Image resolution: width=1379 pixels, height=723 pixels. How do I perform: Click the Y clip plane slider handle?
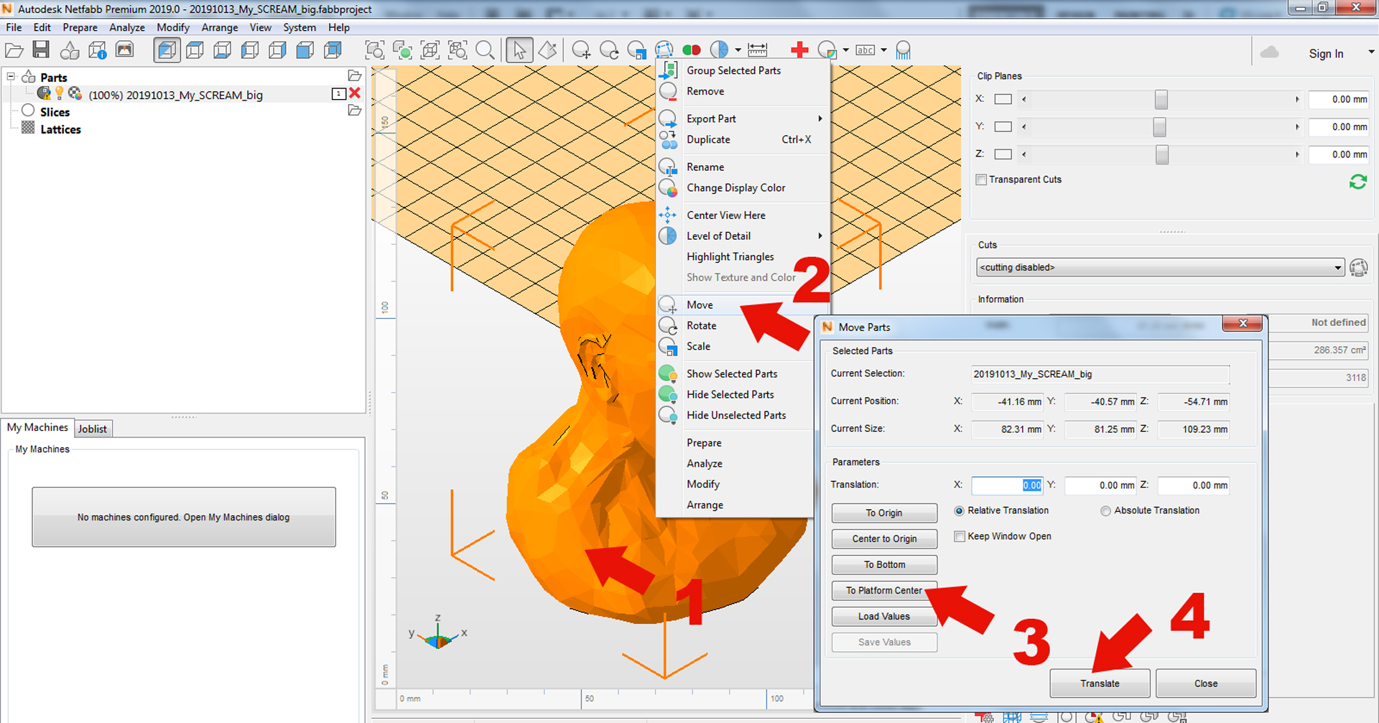(1159, 126)
